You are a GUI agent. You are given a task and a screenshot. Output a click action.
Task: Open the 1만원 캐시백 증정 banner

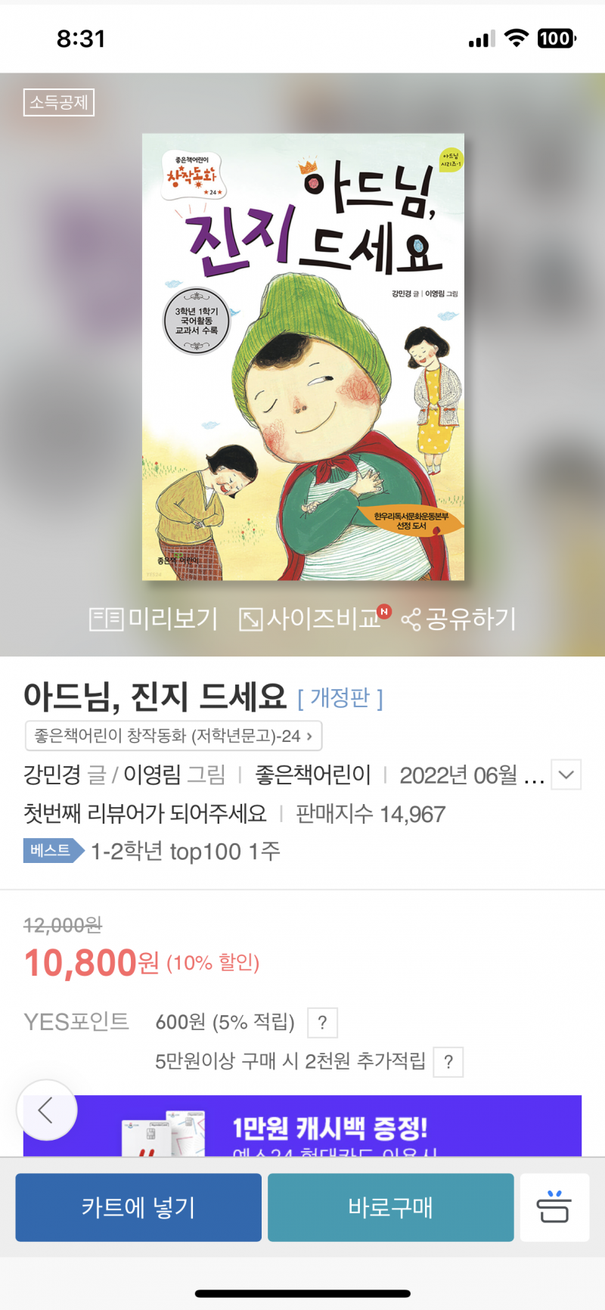coord(302,1125)
